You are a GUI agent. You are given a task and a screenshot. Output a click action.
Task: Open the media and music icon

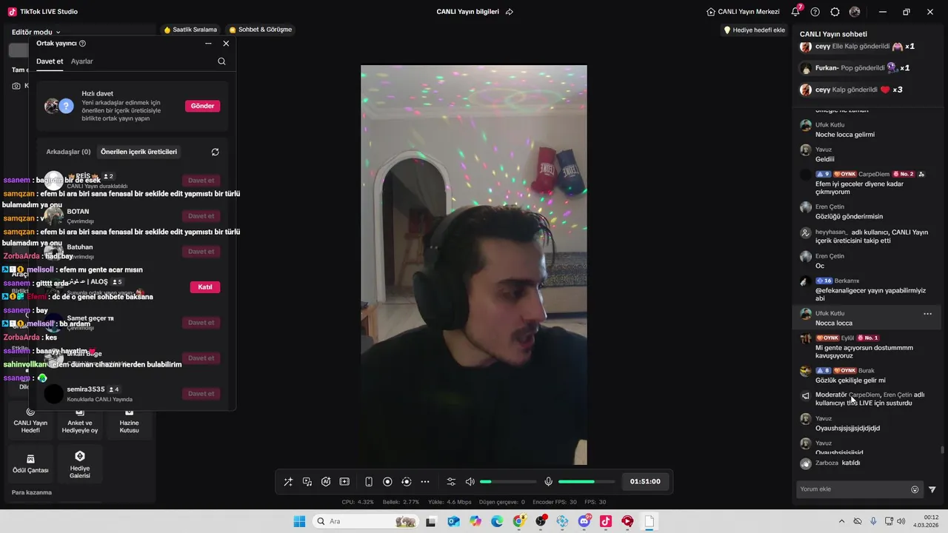[307, 482]
